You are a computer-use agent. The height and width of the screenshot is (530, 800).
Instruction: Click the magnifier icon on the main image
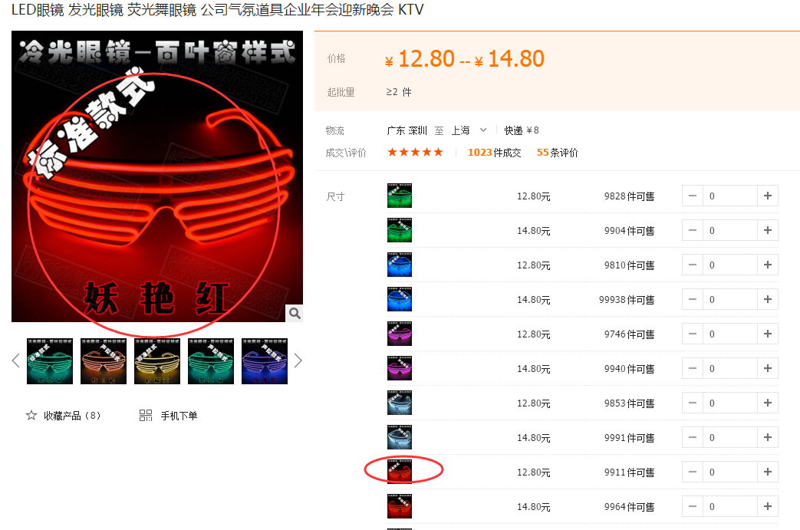tap(295, 313)
